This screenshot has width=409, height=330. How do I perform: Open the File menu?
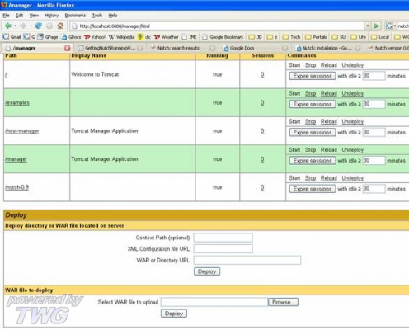[6, 16]
